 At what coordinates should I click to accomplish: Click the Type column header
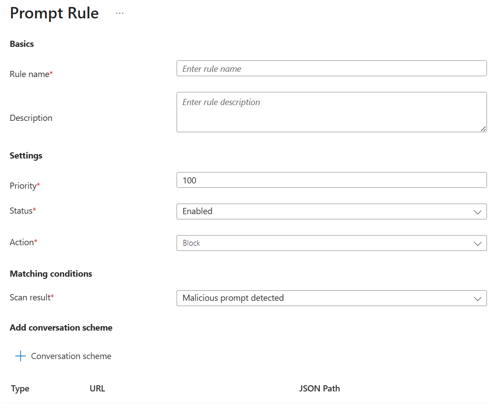pyautogui.click(x=20, y=388)
